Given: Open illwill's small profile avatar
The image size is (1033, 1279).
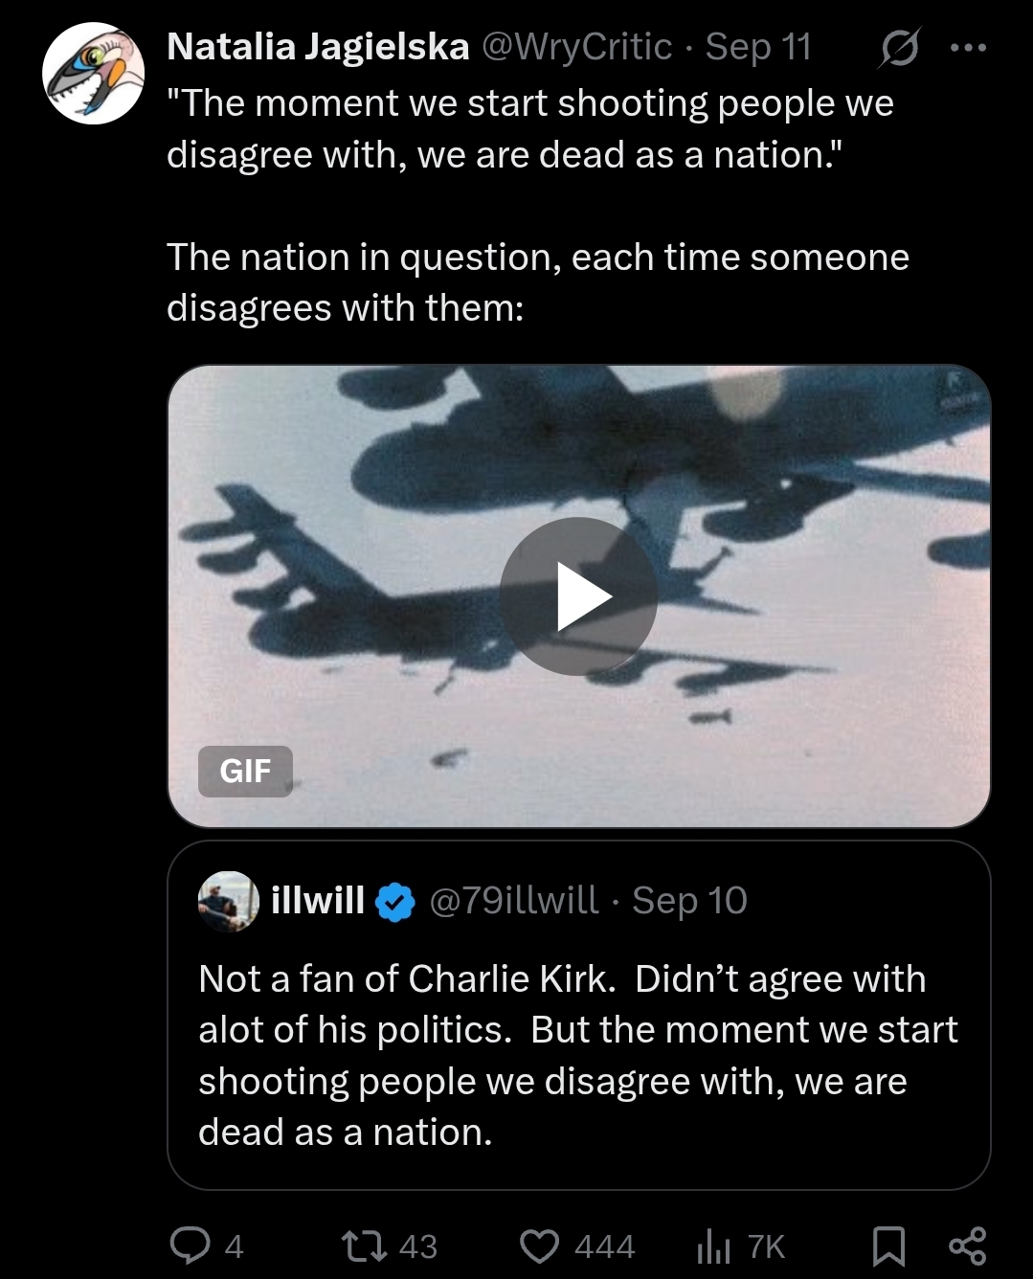Looking at the screenshot, I should tap(228, 901).
